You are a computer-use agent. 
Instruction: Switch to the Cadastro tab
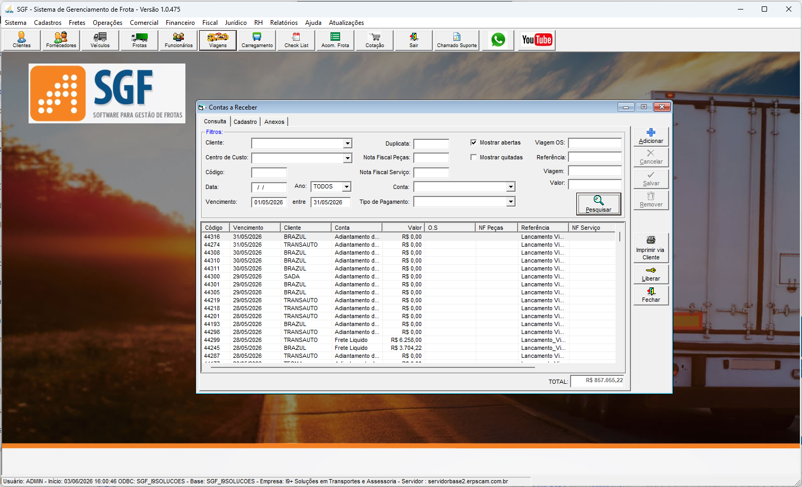(x=245, y=122)
